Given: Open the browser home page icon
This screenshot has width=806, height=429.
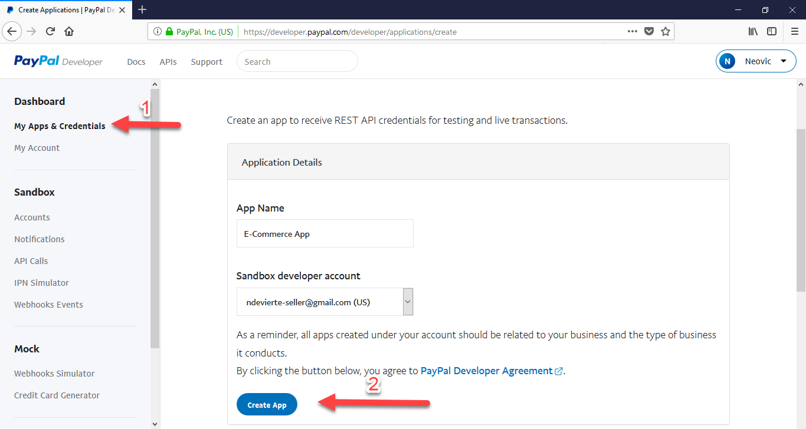Looking at the screenshot, I should pyautogui.click(x=69, y=31).
